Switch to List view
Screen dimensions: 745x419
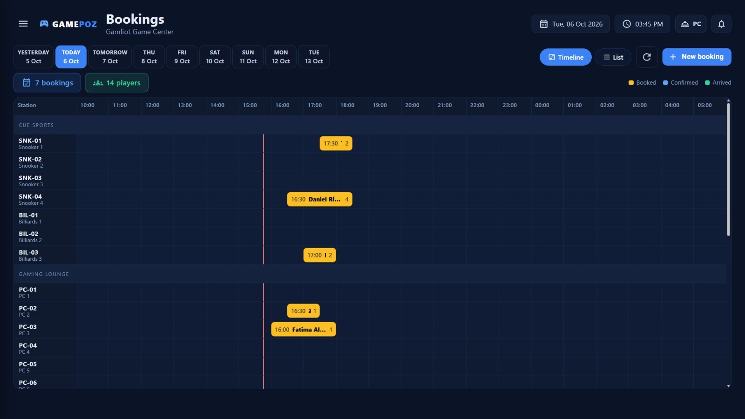(x=613, y=57)
